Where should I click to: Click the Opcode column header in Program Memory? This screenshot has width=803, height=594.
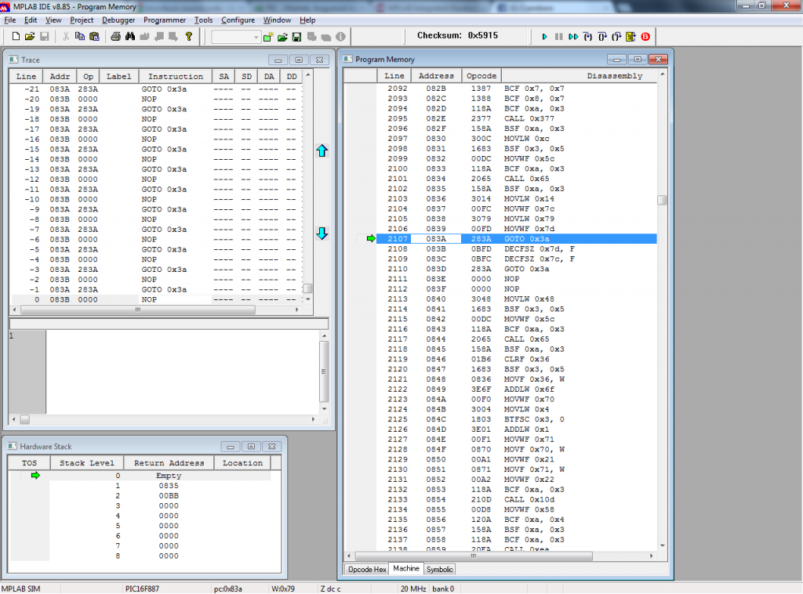pos(481,76)
